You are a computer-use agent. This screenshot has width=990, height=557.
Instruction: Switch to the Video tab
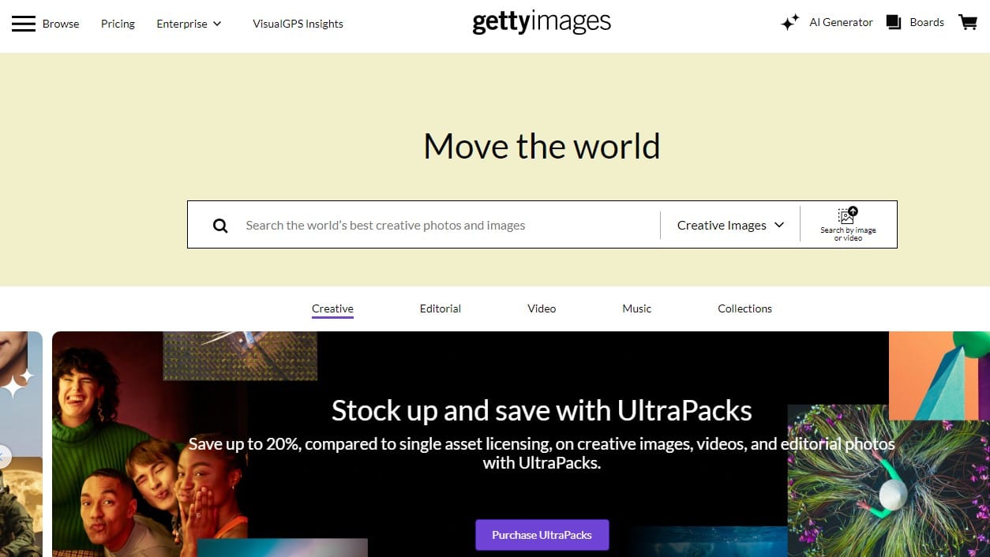542,308
